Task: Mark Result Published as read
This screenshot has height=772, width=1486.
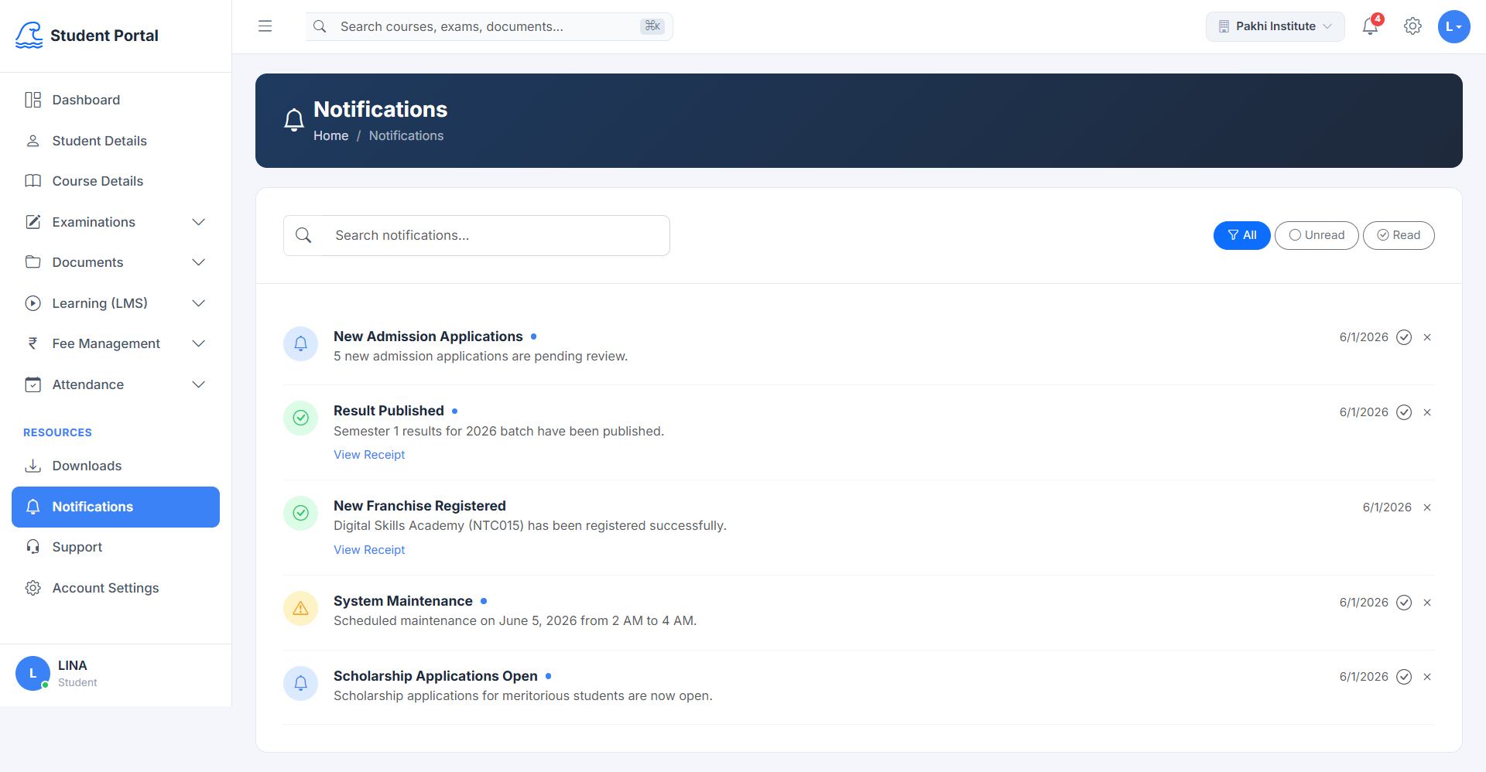Action: [1404, 412]
